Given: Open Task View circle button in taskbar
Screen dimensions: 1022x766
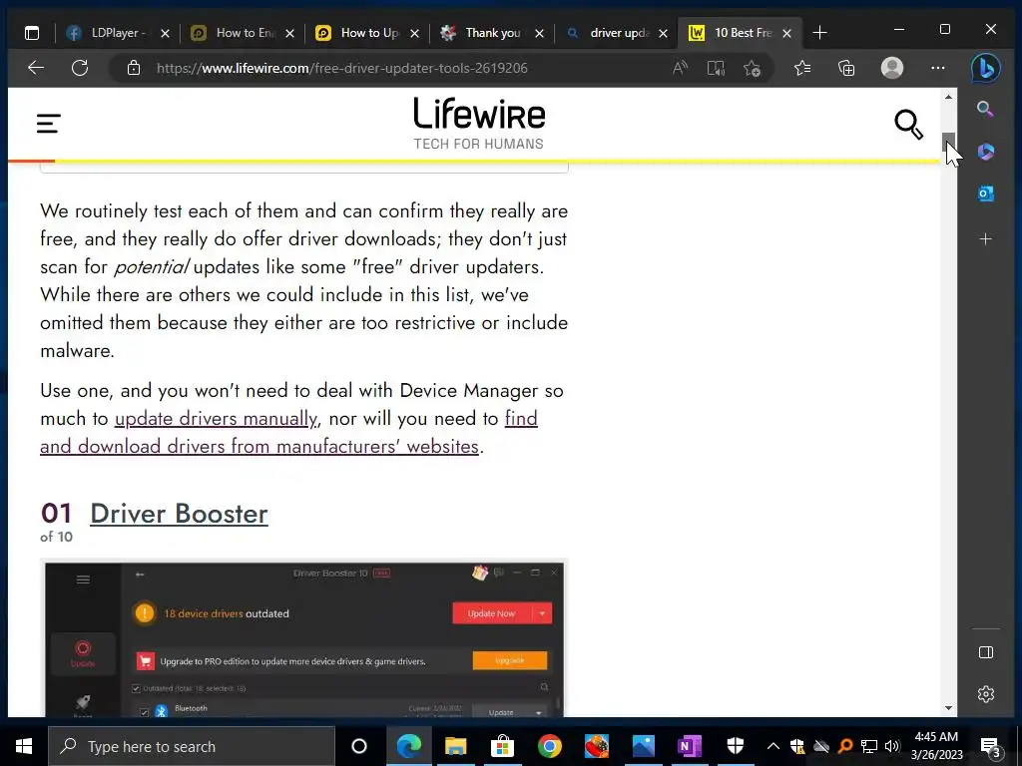Looking at the screenshot, I should coord(359,746).
